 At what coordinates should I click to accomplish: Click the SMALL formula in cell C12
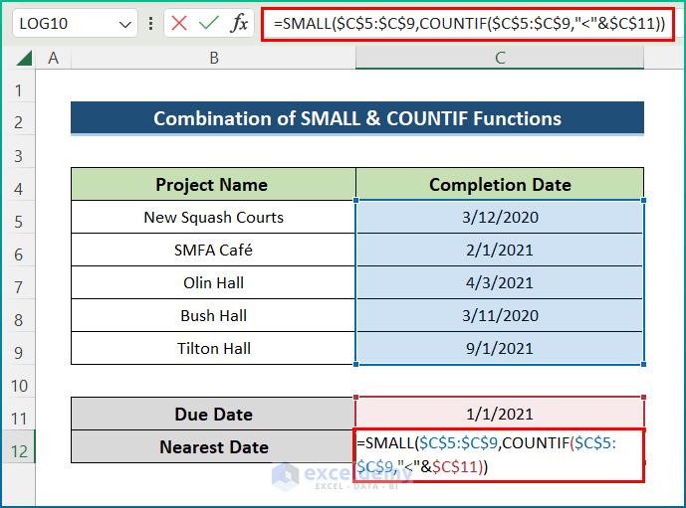(499, 455)
